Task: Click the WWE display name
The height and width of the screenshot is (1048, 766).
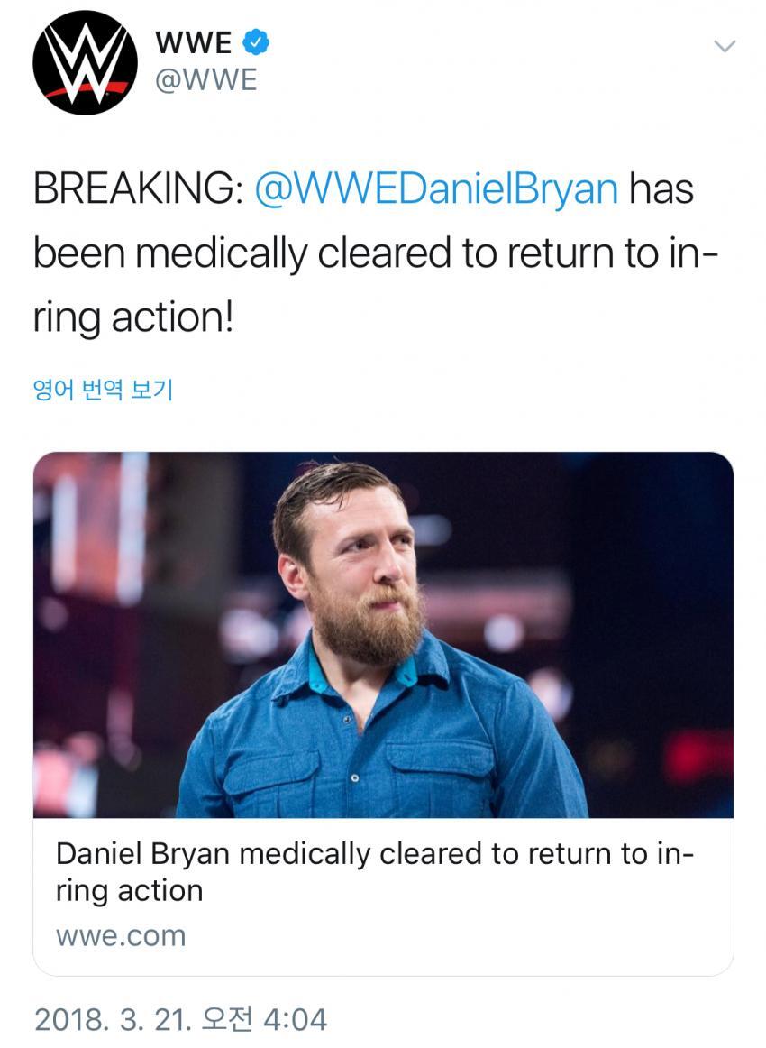Action: pos(193,41)
